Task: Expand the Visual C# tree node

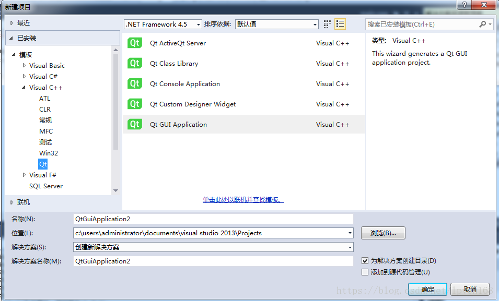Action: point(24,76)
